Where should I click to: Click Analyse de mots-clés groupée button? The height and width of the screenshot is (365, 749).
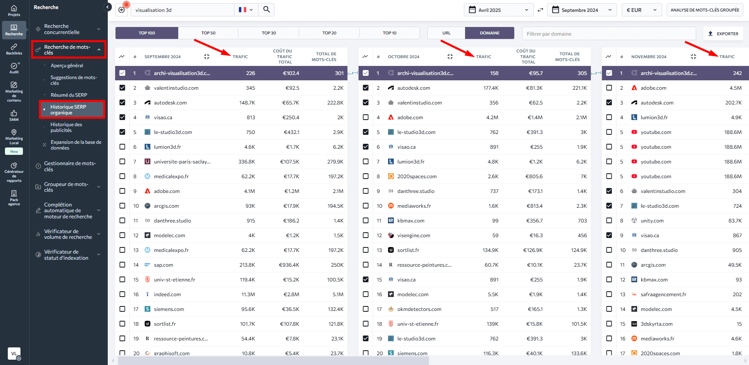705,10
